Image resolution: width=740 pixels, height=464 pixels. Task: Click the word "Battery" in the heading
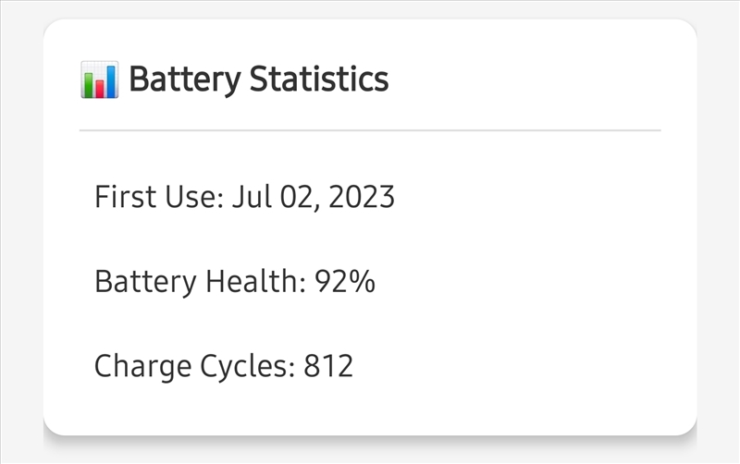coord(185,79)
